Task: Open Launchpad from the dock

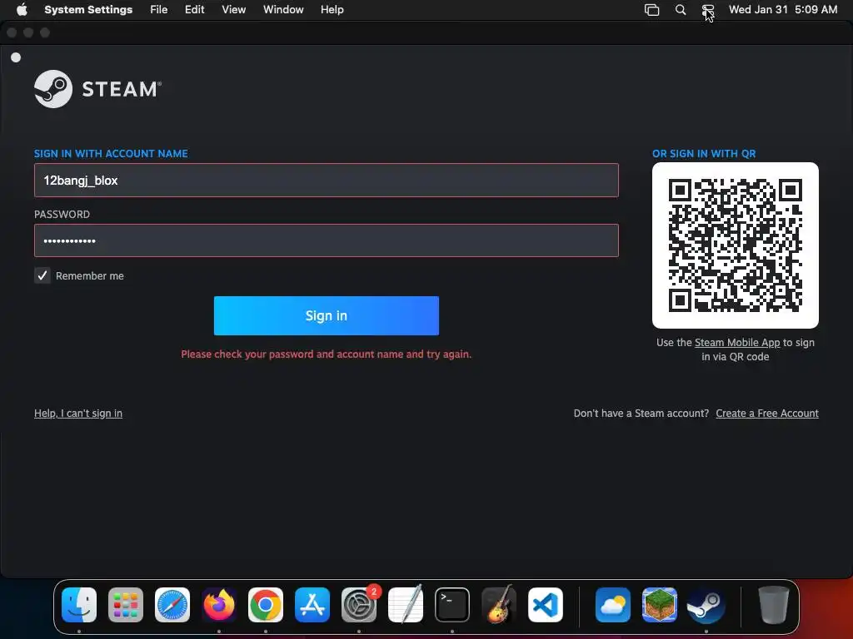Action: click(126, 605)
